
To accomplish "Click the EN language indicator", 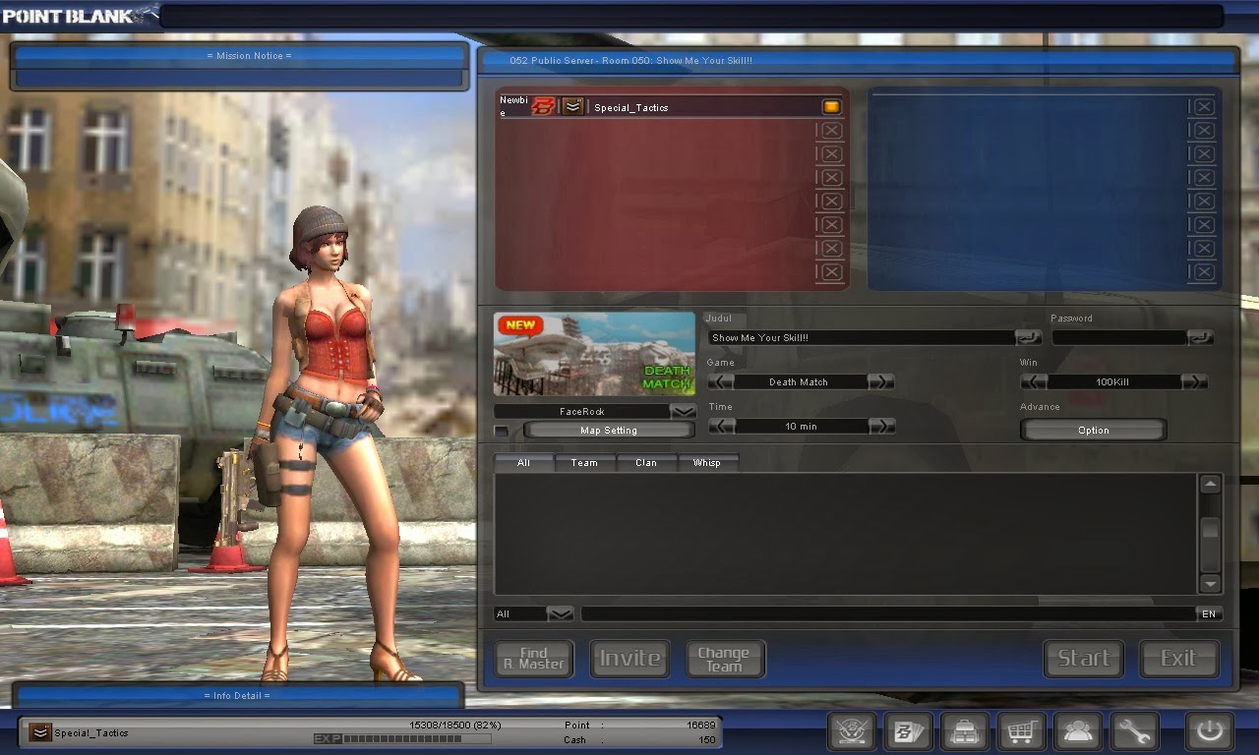I will (x=1209, y=613).
